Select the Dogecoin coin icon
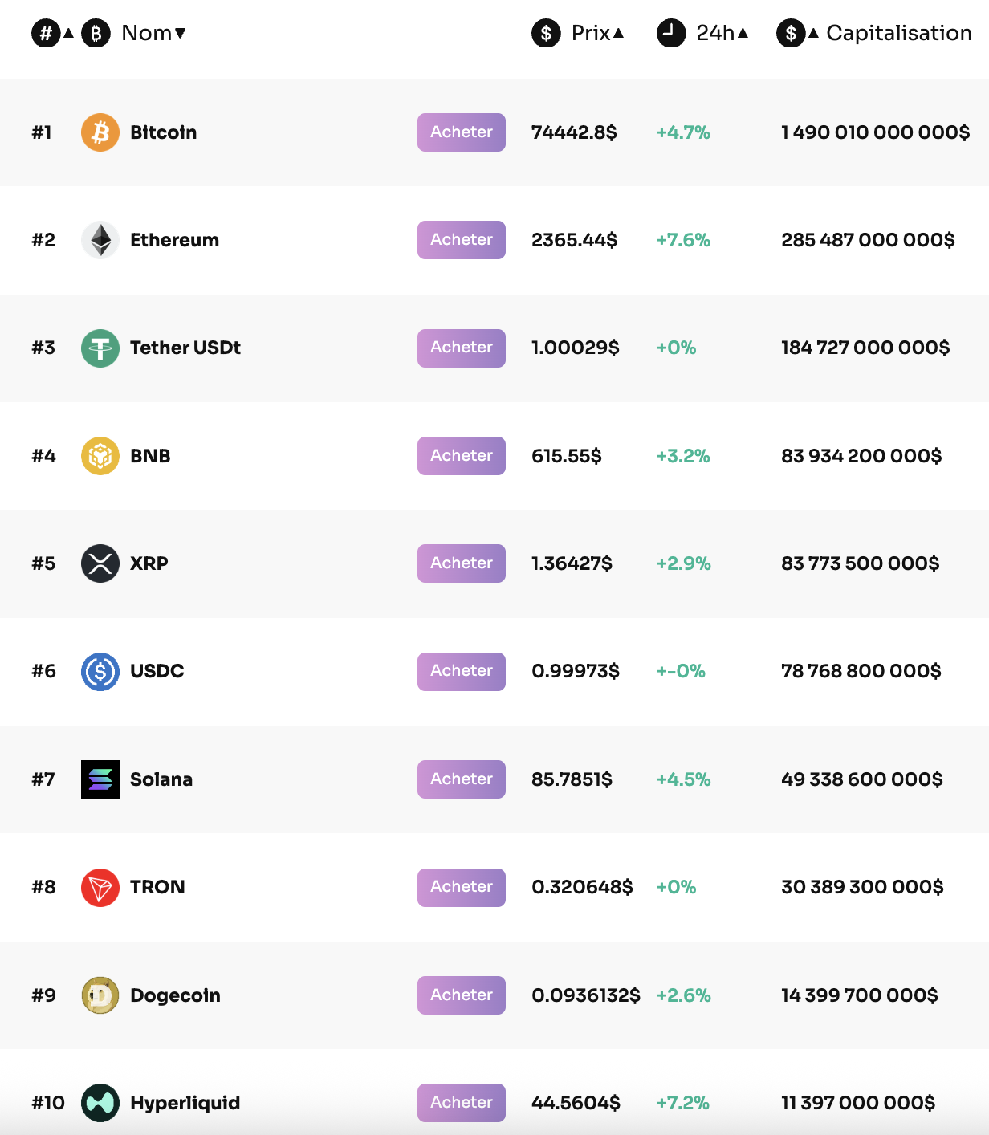This screenshot has height=1135, width=989. click(x=100, y=995)
